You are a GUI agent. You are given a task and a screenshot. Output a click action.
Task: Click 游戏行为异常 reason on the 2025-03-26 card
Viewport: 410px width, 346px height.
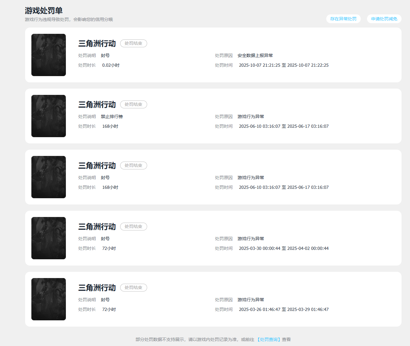tap(251, 300)
